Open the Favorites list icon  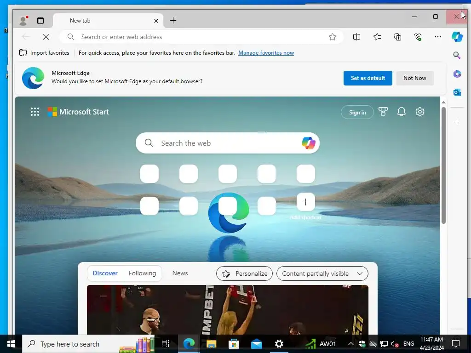tap(377, 37)
